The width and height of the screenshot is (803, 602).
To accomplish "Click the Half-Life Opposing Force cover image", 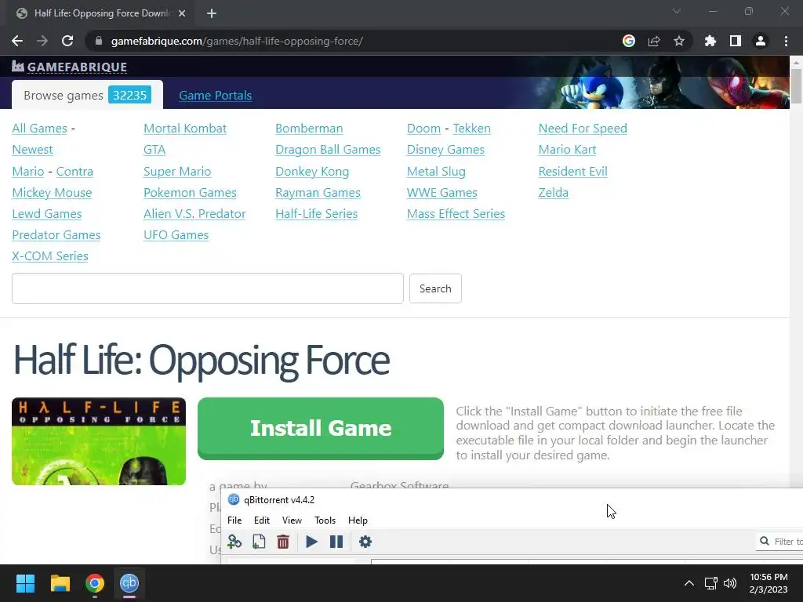I will coord(99,441).
